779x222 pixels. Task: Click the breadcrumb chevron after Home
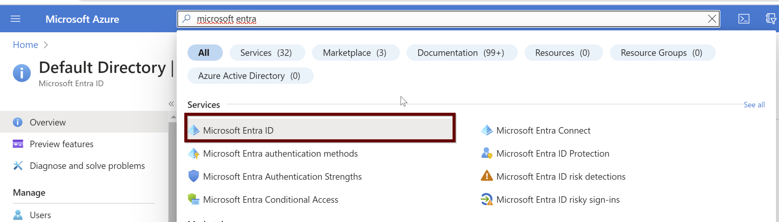point(46,45)
